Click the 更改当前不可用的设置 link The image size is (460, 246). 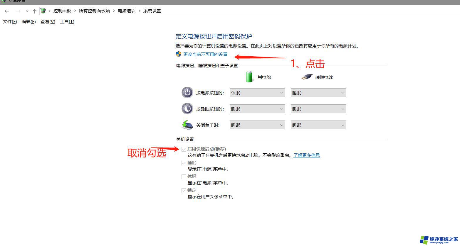point(205,55)
